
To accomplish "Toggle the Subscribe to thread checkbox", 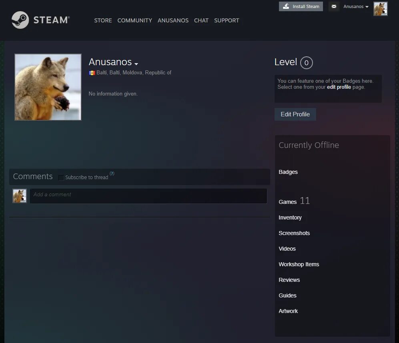I will [x=61, y=177].
